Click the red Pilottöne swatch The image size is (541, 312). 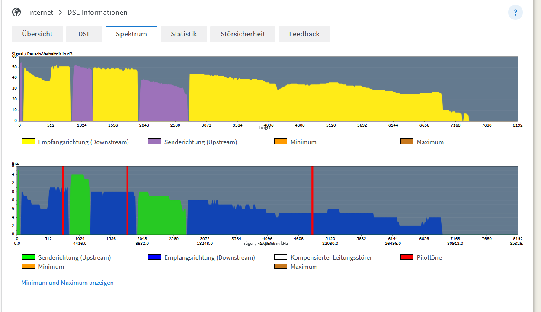407,257
